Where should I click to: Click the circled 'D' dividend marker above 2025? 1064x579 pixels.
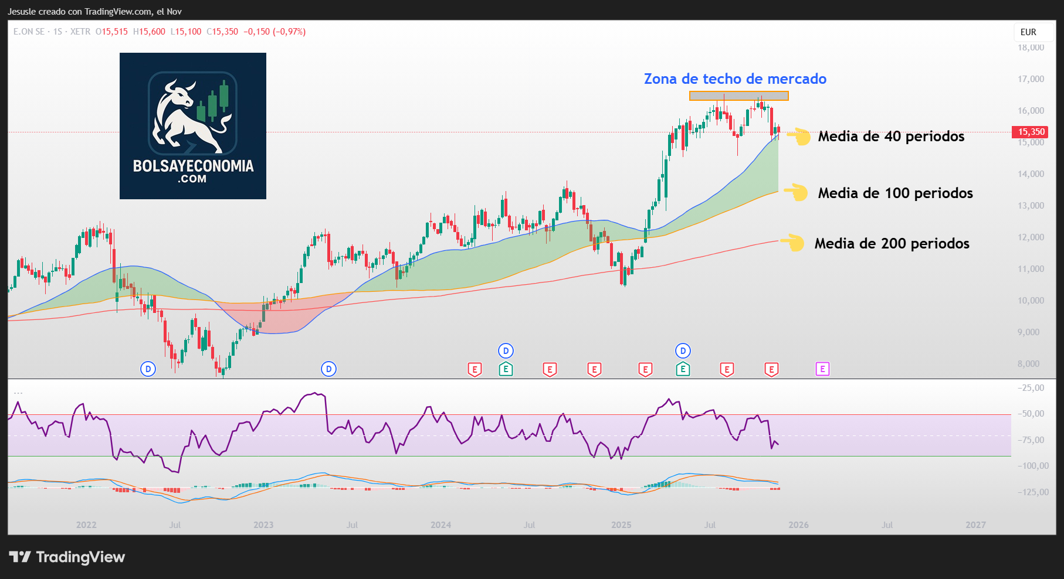(x=683, y=350)
